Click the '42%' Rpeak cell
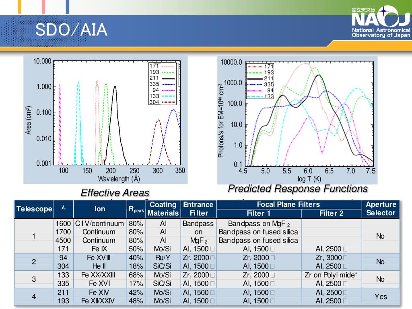The height and width of the screenshot is (309, 412). coord(136,293)
